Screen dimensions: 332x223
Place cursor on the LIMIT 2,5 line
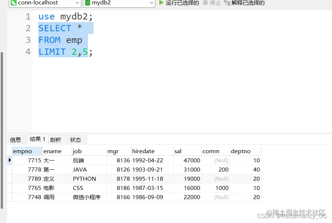[x=66, y=52]
